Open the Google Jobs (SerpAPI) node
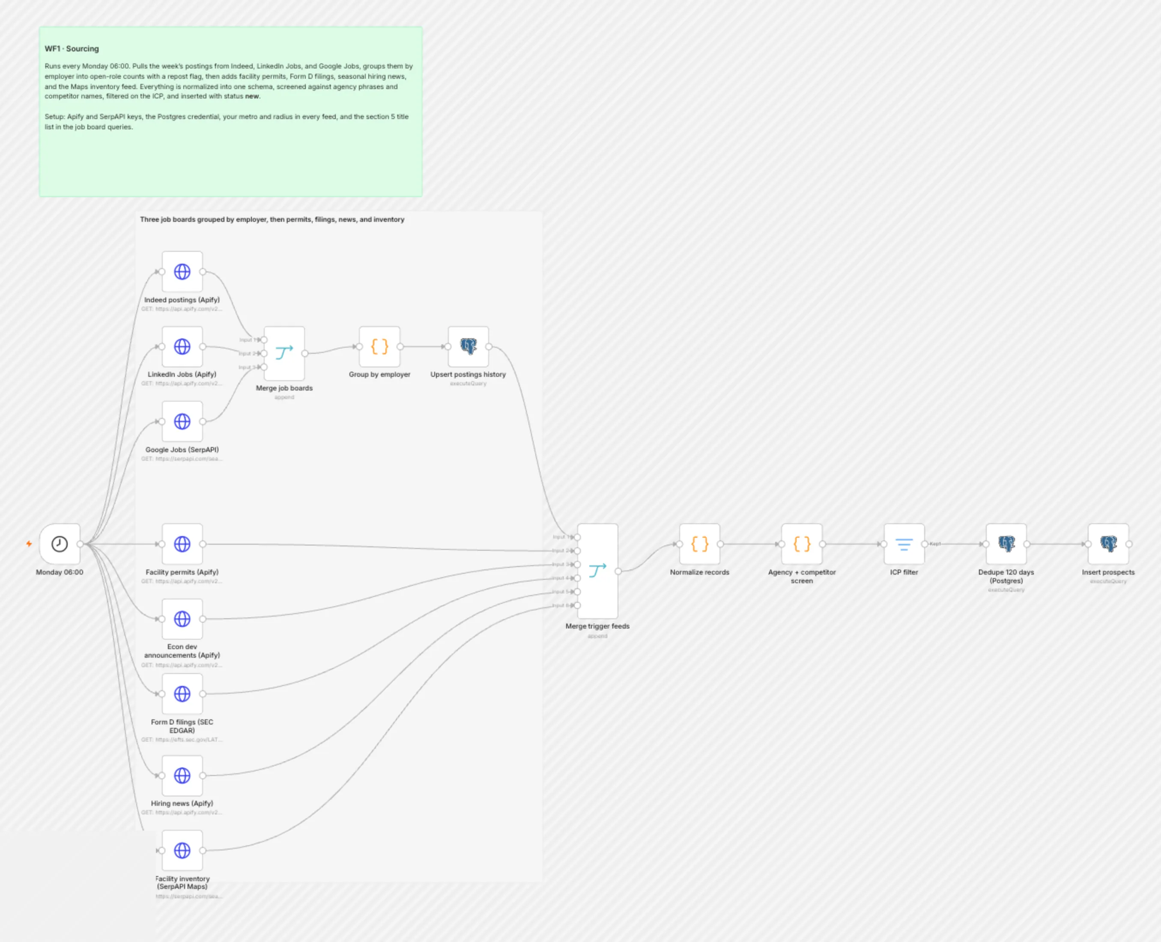Viewport: 1161px width, 942px height. pos(182,421)
